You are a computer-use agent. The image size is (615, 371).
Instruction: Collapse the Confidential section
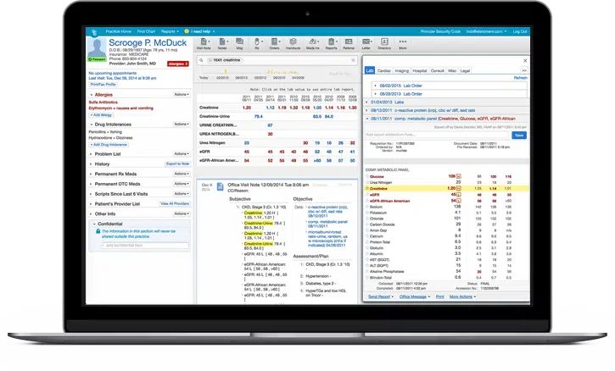(94, 224)
